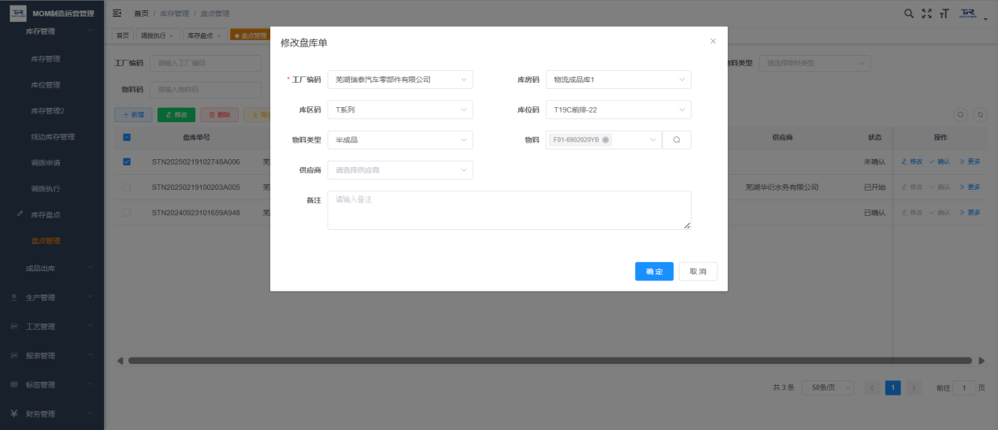The height and width of the screenshot is (430, 998).
Task: Click the 报表管理 sidebar icon
Action: [x=14, y=355]
